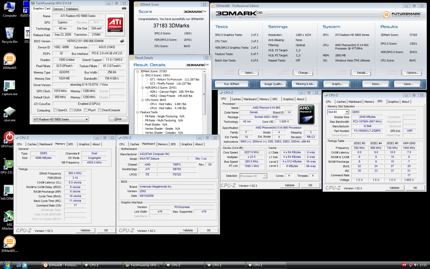Viewport: 430px width, 269px height.
Task: Click the GPU-Z title bar icon
Action: coord(33,3)
